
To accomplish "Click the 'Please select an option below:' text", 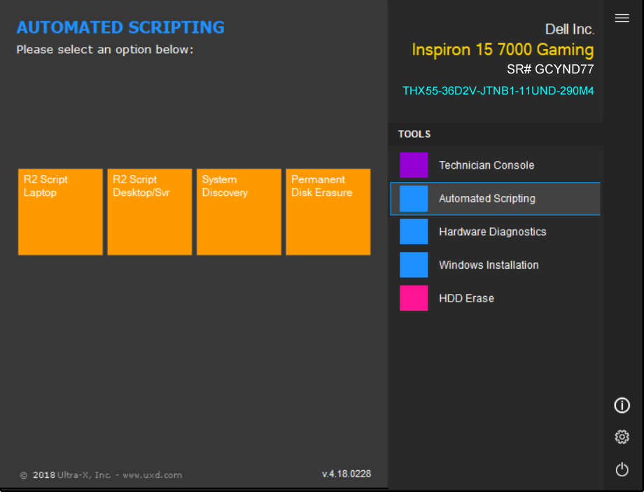I will (x=105, y=50).
